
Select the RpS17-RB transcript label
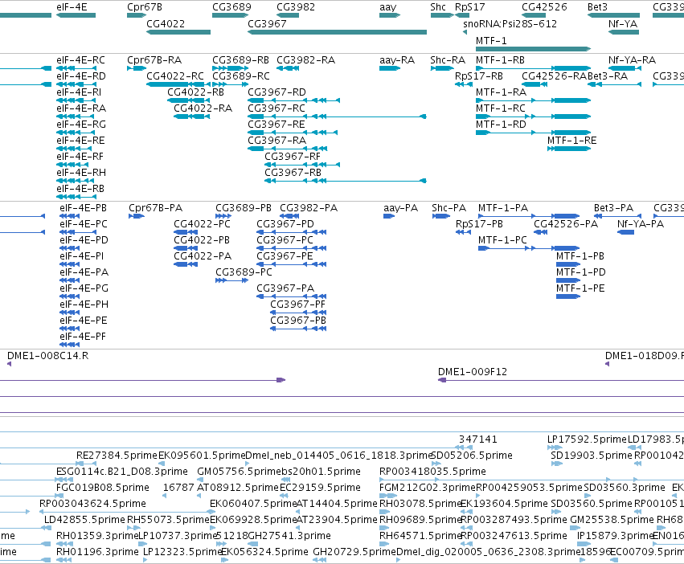[479, 76]
